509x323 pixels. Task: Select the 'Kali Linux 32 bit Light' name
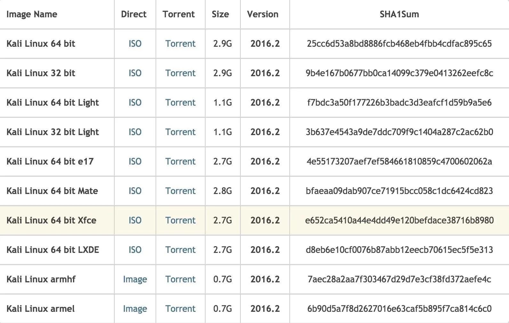coord(53,132)
